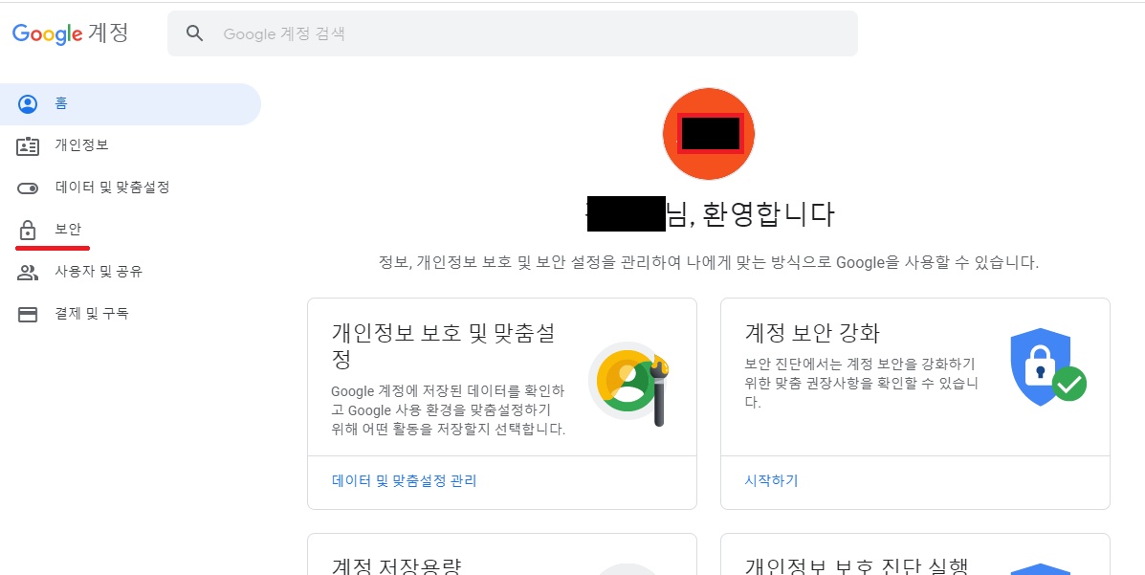
Task: Click the Google 계정 logo
Action: coord(70,33)
